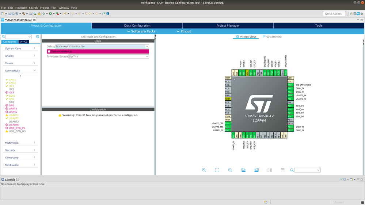Click the Debug gear toolbar icon
This screenshot has height=205, width=365.
(x=43, y=13)
